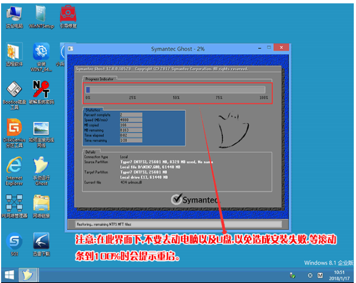Click the tray icon with the M letter
356x283 pixels.
click(320, 275)
